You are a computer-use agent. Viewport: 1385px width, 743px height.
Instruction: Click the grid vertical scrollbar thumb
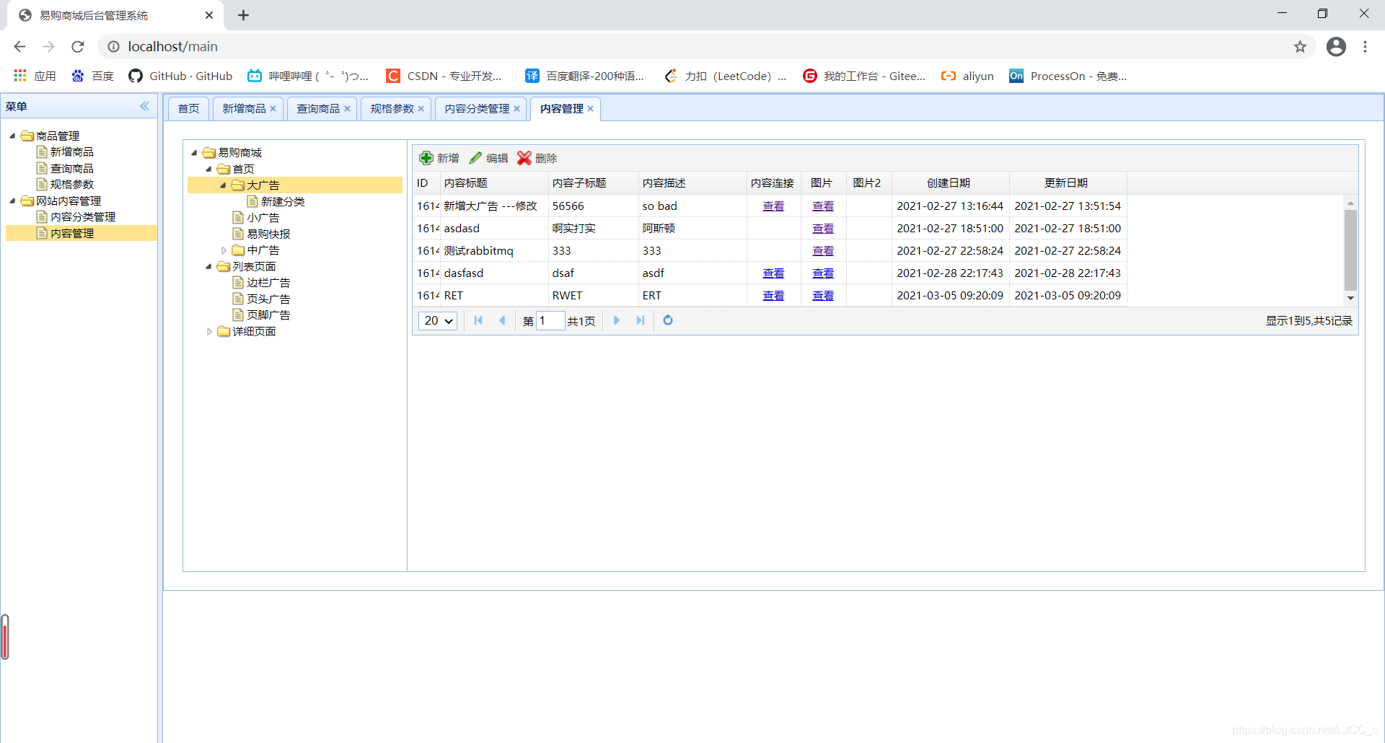(1350, 249)
